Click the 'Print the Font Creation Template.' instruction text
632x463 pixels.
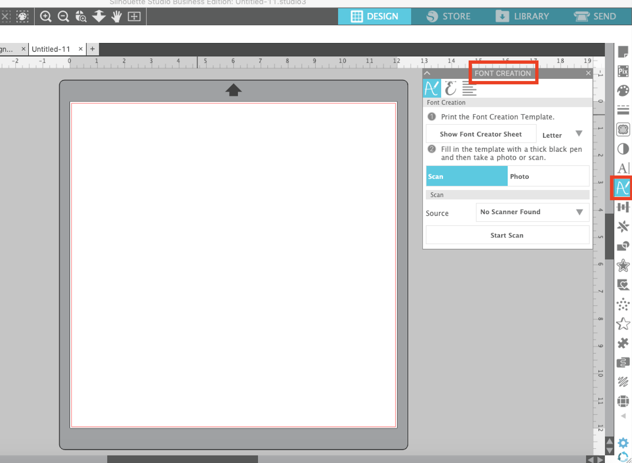coord(498,117)
